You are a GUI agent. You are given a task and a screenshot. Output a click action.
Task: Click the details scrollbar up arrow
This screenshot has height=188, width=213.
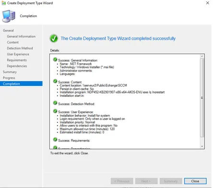[202, 56]
